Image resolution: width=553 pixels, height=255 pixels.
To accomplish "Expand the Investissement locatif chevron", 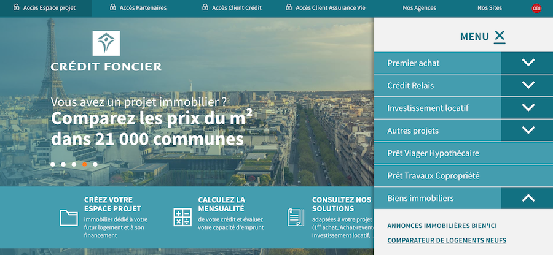I will coord(528,108).
